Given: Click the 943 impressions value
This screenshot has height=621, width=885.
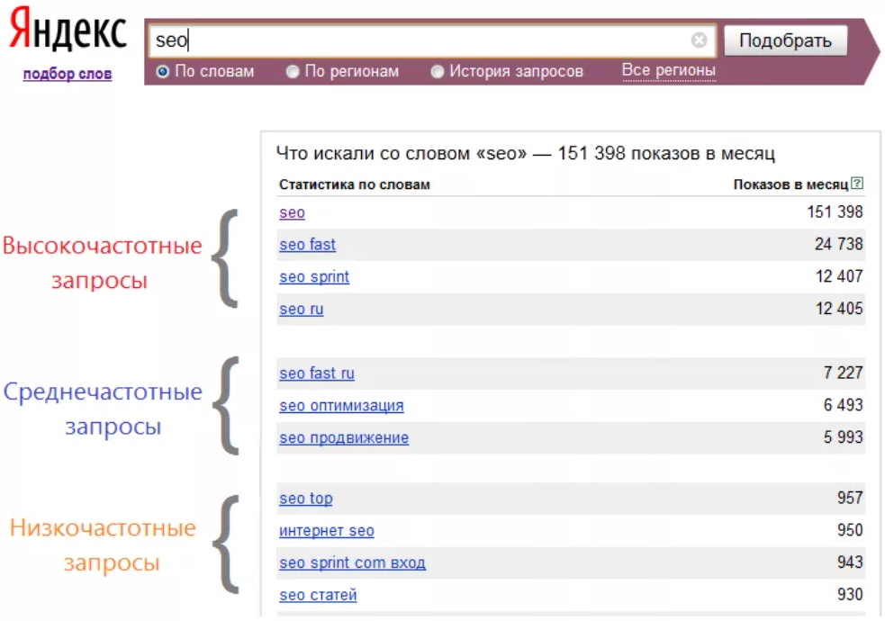Looking at the screenshot, I should click(x=850, y=562).
